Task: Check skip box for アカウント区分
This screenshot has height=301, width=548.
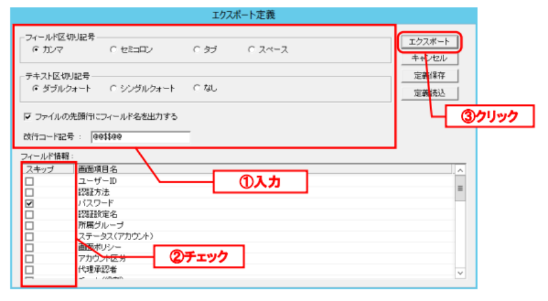Action: click(29, 259)
